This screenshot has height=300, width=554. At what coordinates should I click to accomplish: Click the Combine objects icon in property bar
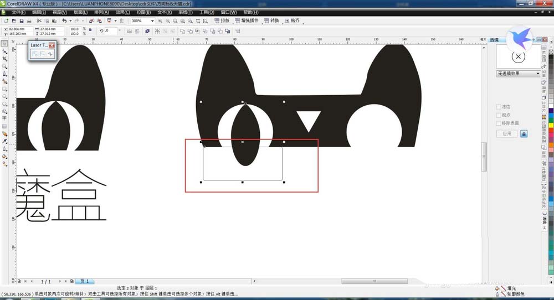click(147, 31)
